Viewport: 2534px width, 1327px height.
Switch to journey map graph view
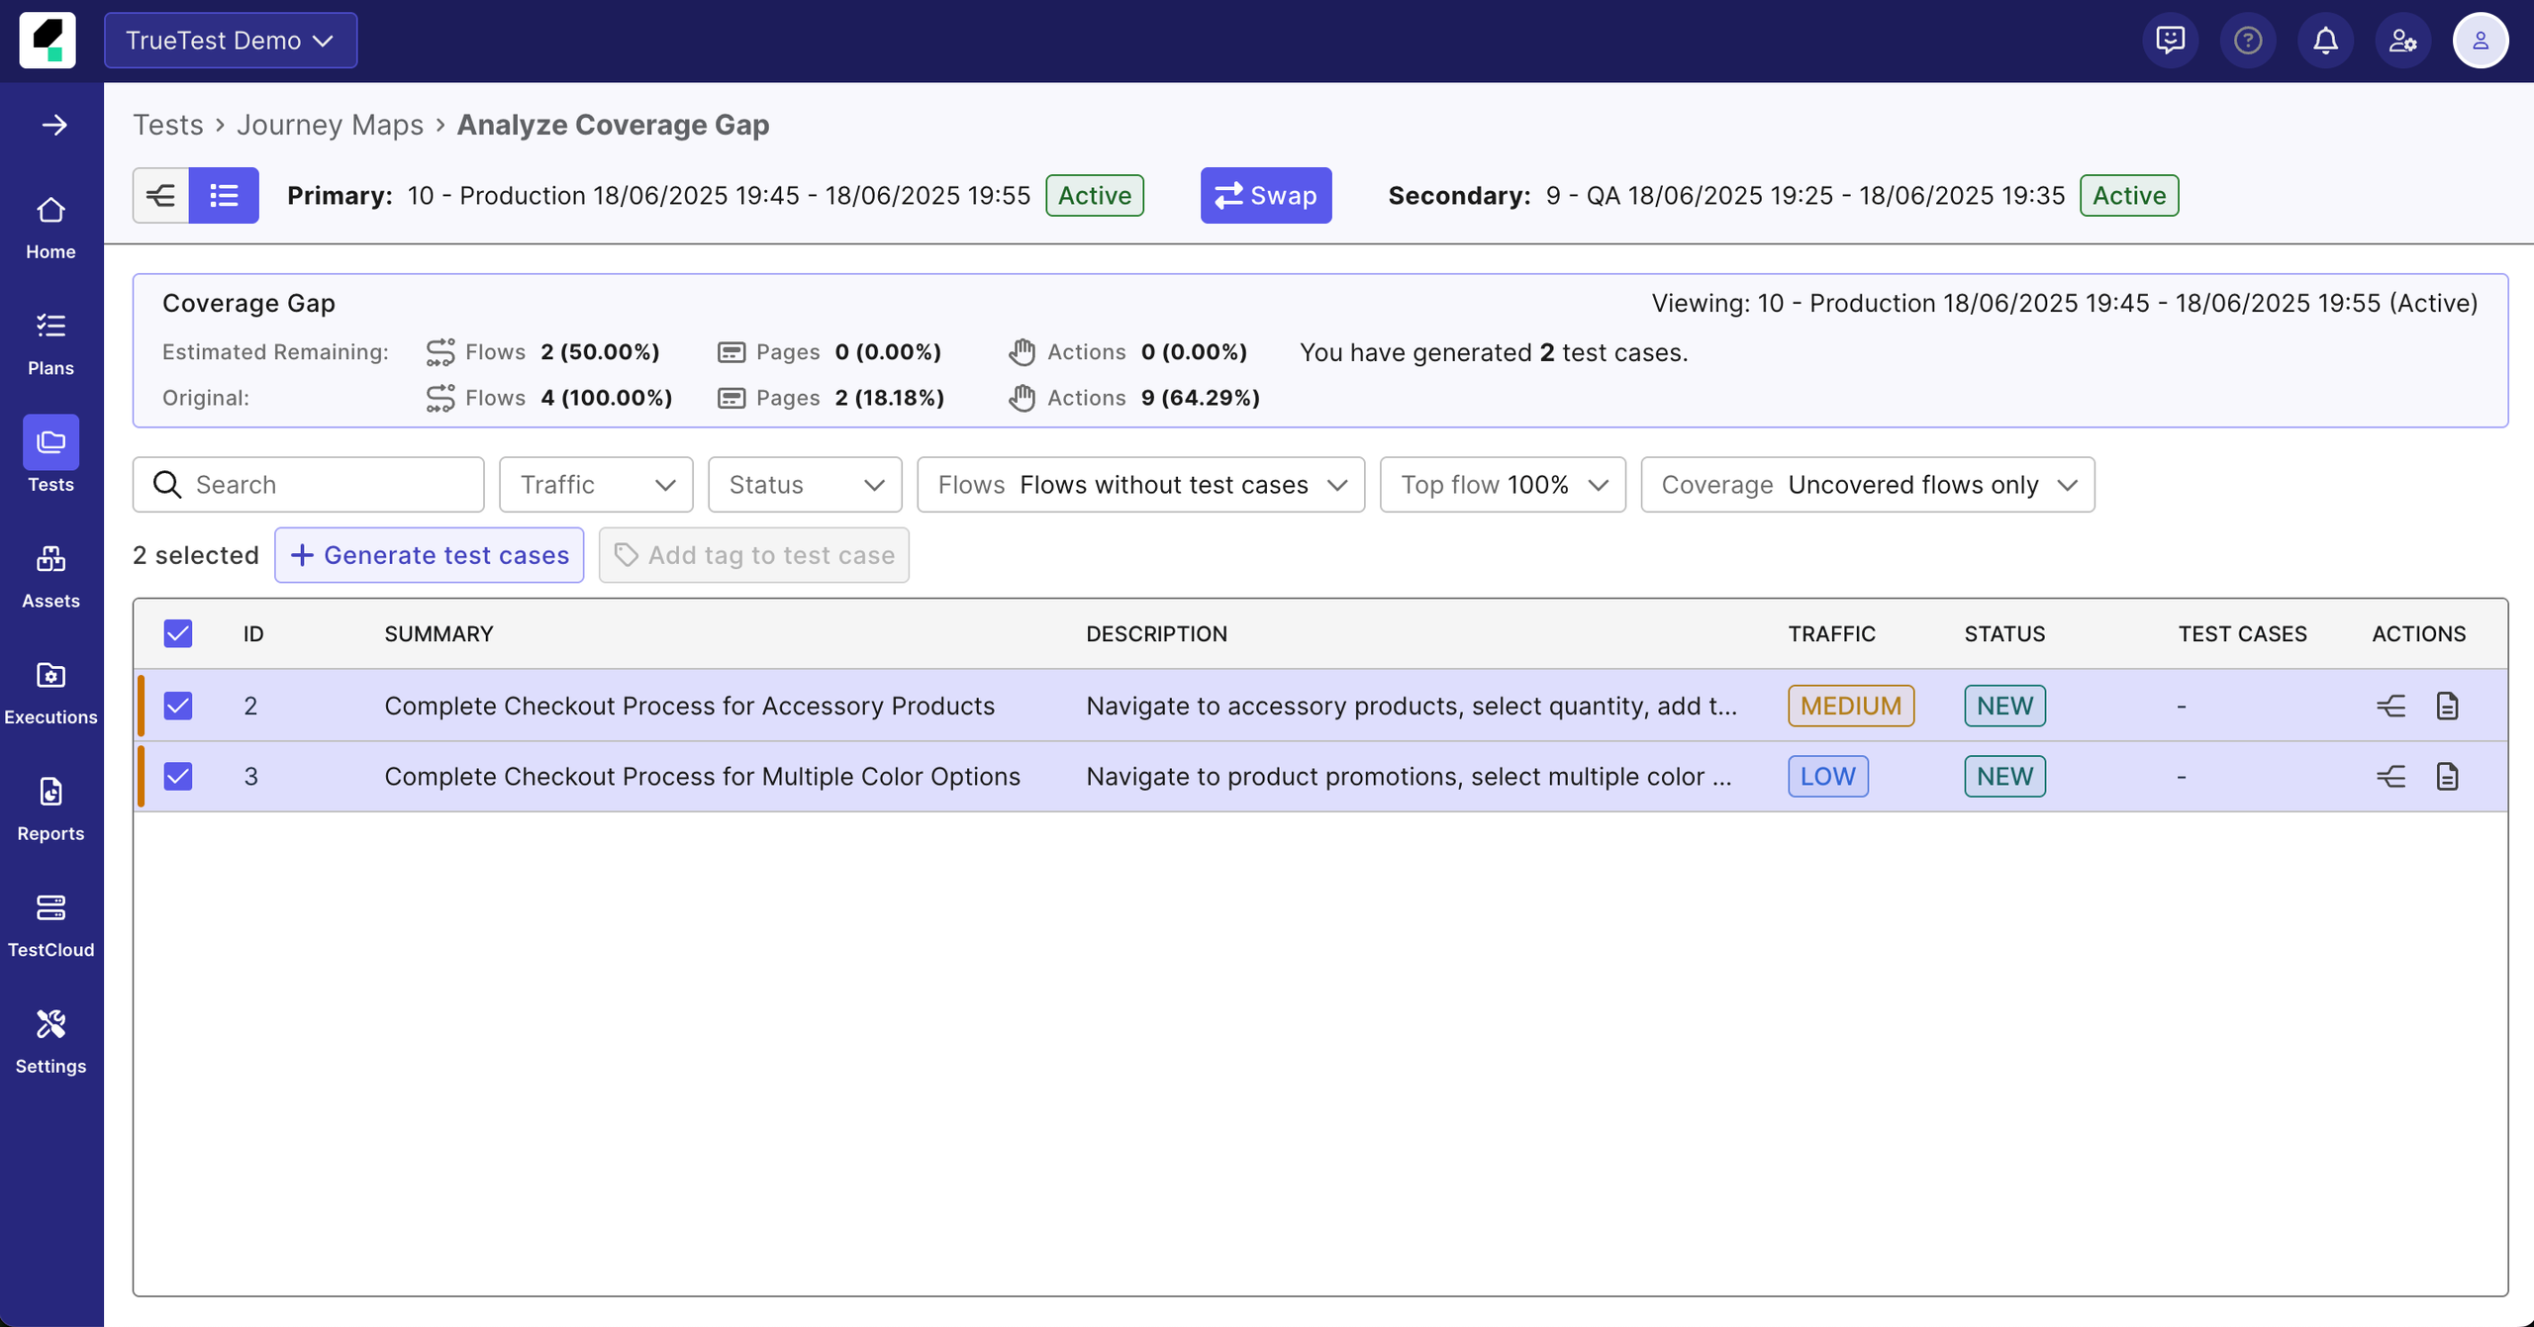coord(161,195)
